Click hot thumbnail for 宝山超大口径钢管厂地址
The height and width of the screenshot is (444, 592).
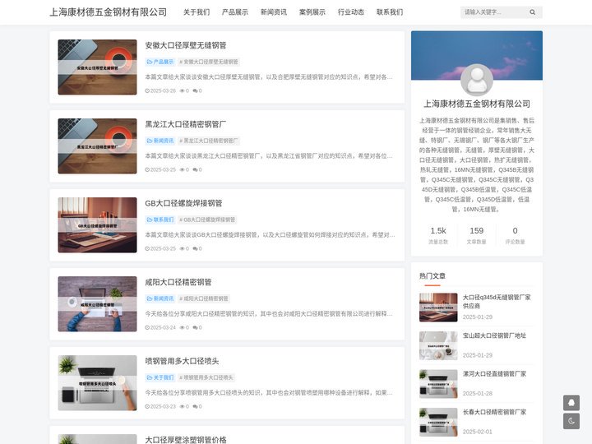pos(438,346)
